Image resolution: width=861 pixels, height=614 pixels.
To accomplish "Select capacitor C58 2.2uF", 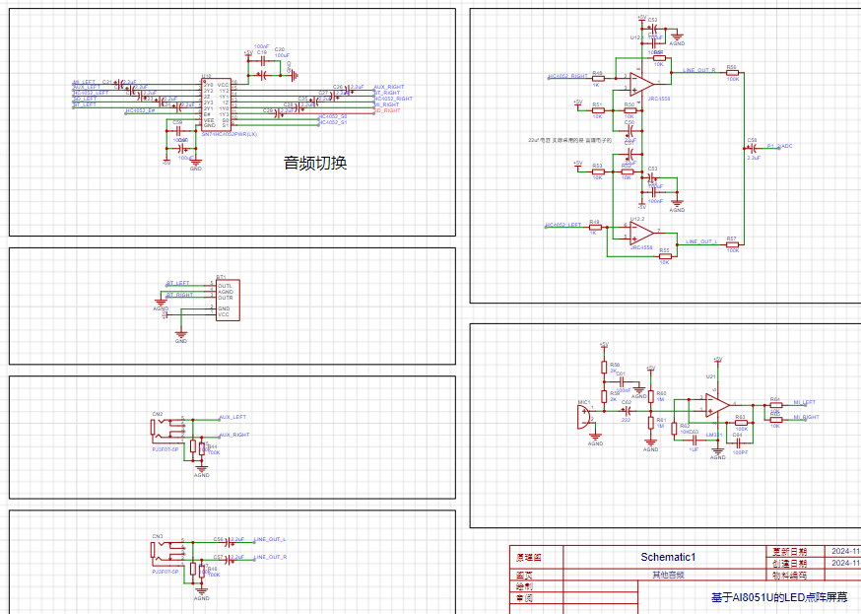I will click(752, 148).
